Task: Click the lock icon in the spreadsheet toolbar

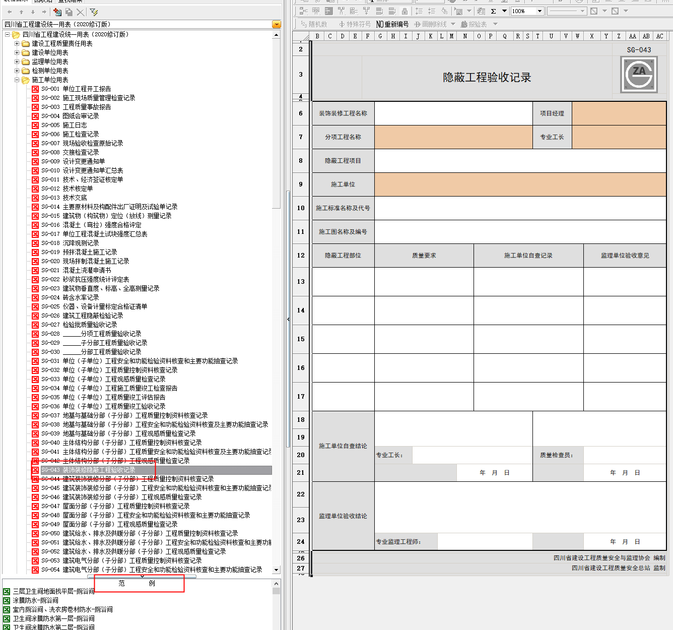Action: (405, 11)
